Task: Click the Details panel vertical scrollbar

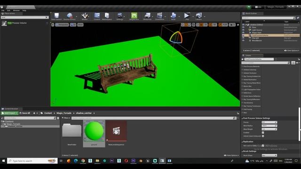Action: (x=299, y=124)
